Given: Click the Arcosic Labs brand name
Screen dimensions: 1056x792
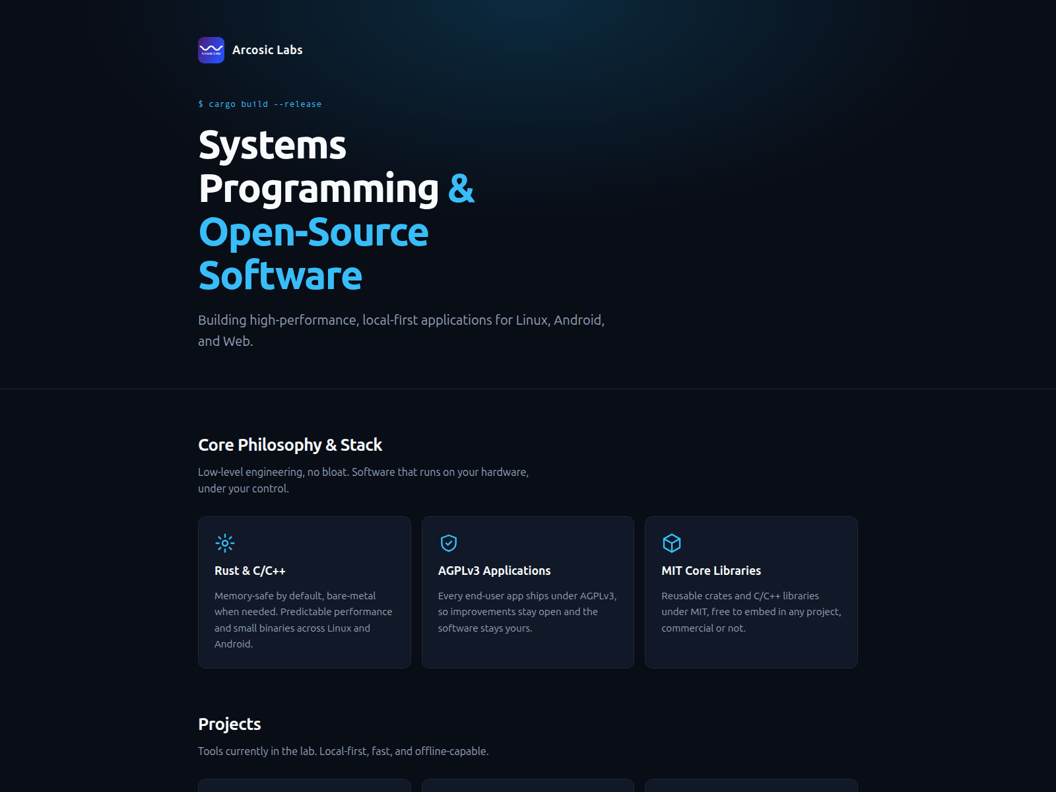Looking at the screenshot, I should (267, 50).
